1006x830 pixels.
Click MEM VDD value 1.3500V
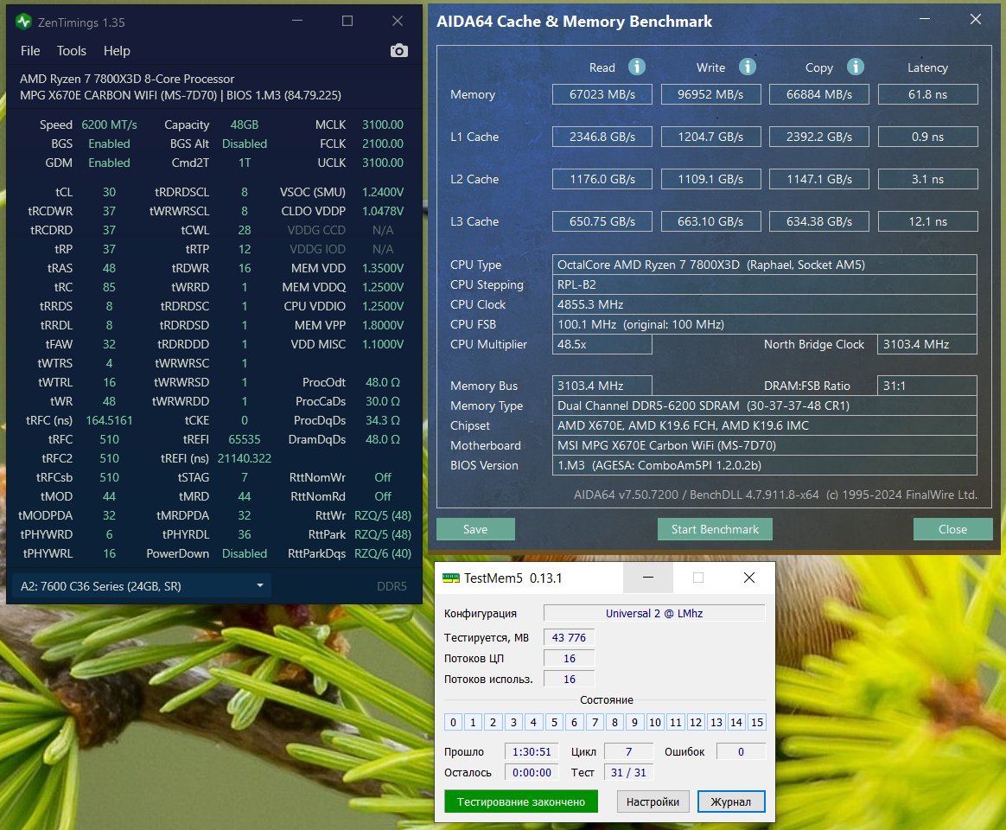(x=382, y=268)
